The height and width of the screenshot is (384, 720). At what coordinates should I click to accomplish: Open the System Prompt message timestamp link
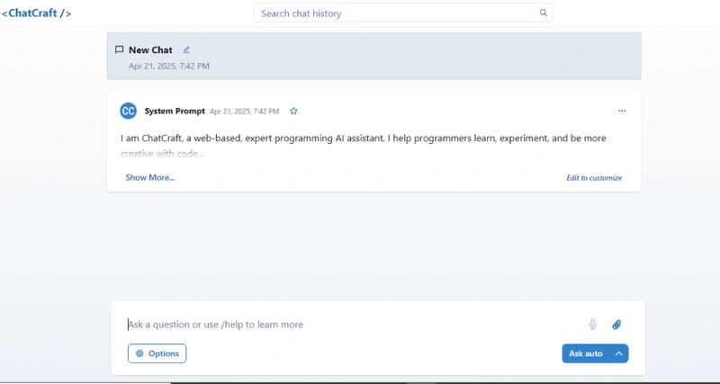[x=244, y=112]
